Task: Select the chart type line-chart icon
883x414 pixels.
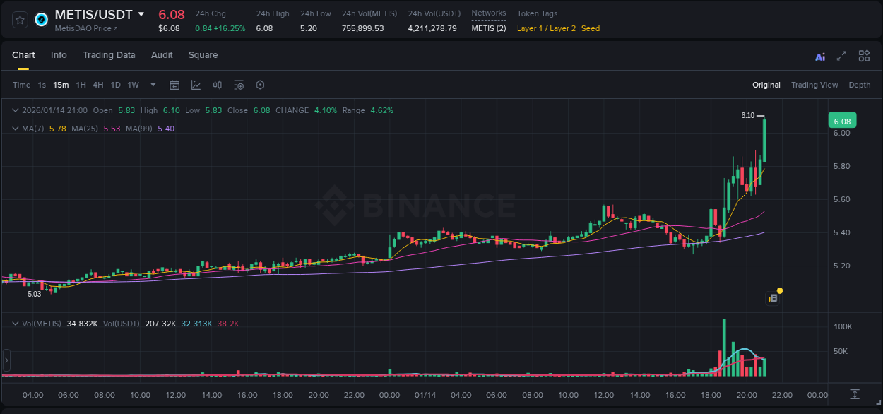Action: click(196, 85)
